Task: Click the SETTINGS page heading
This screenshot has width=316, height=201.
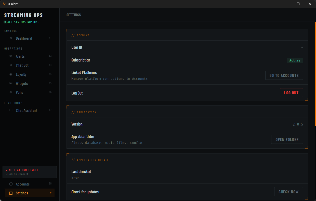Action: (74, 15)
